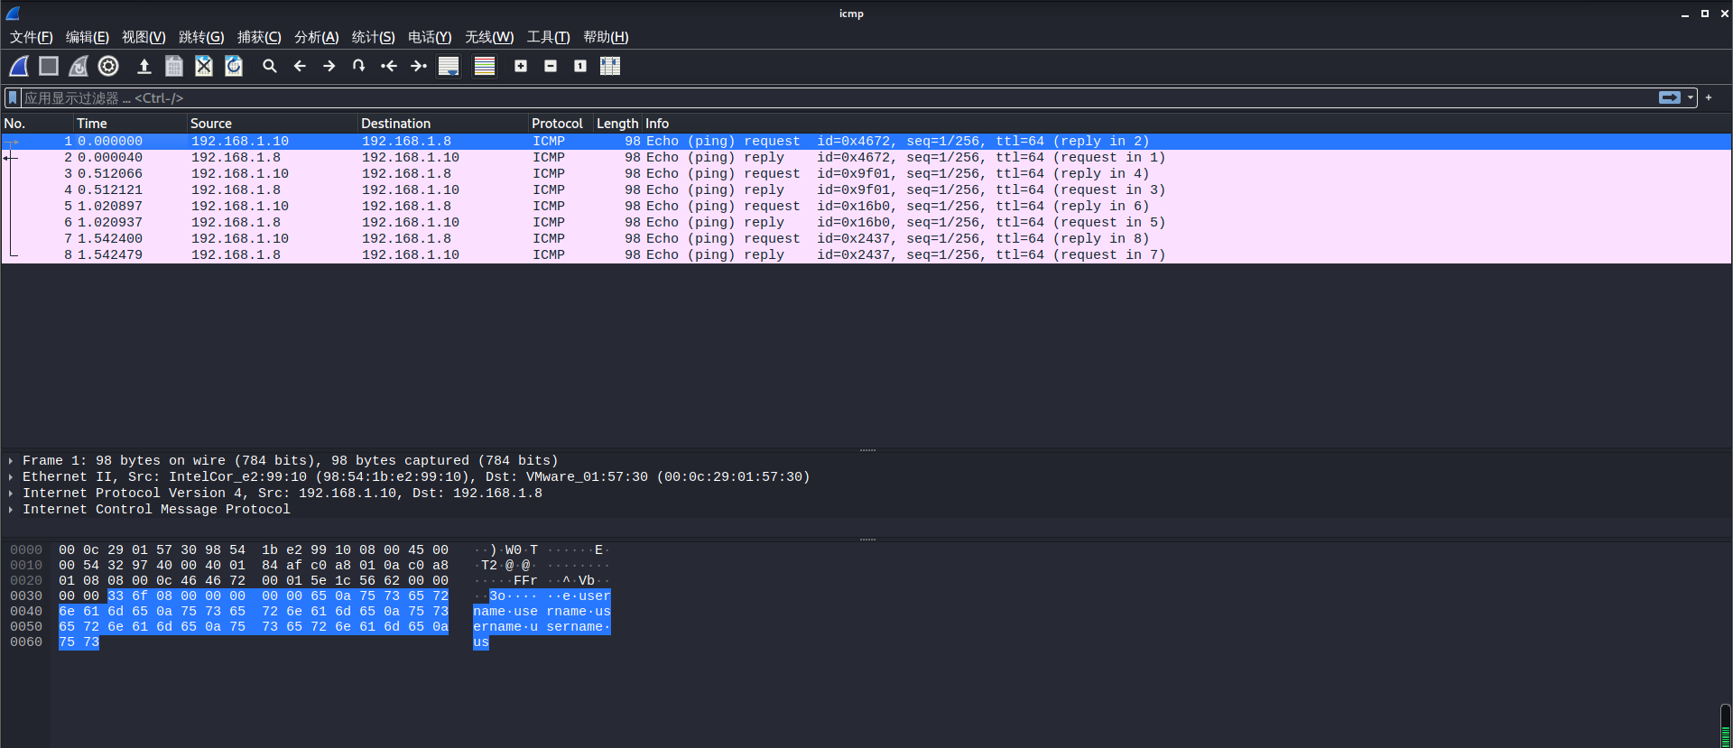Open a capture file via upload arrow icon
Screen dimensions: 1733x748
144,66
